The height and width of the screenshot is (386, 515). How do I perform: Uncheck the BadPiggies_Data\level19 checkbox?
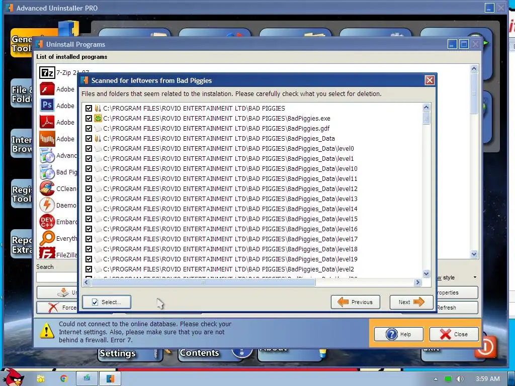pos(89,259)
